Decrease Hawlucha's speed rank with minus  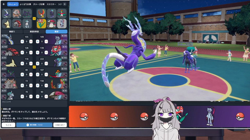click(46, 74)
